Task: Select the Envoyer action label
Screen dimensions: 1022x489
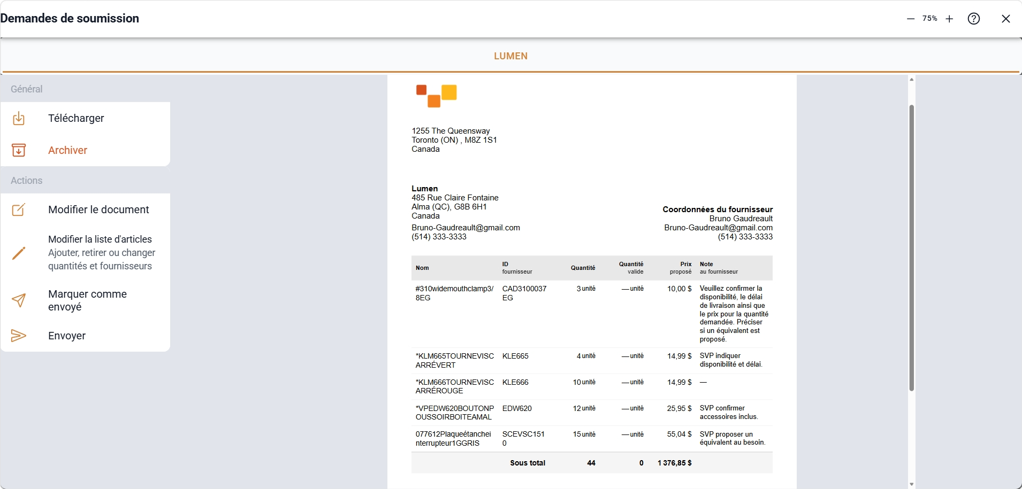Action: point(67,336)
